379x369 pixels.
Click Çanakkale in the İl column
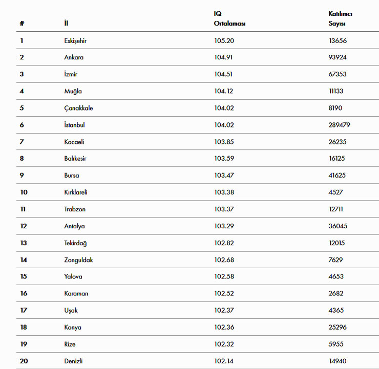pos(78,108)
